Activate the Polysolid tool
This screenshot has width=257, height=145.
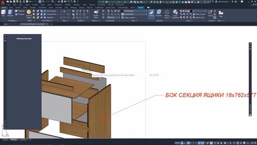pos(20,11)
